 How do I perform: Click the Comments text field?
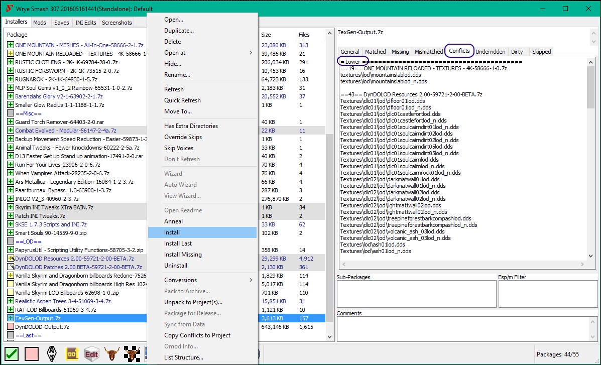coord(464,328)
